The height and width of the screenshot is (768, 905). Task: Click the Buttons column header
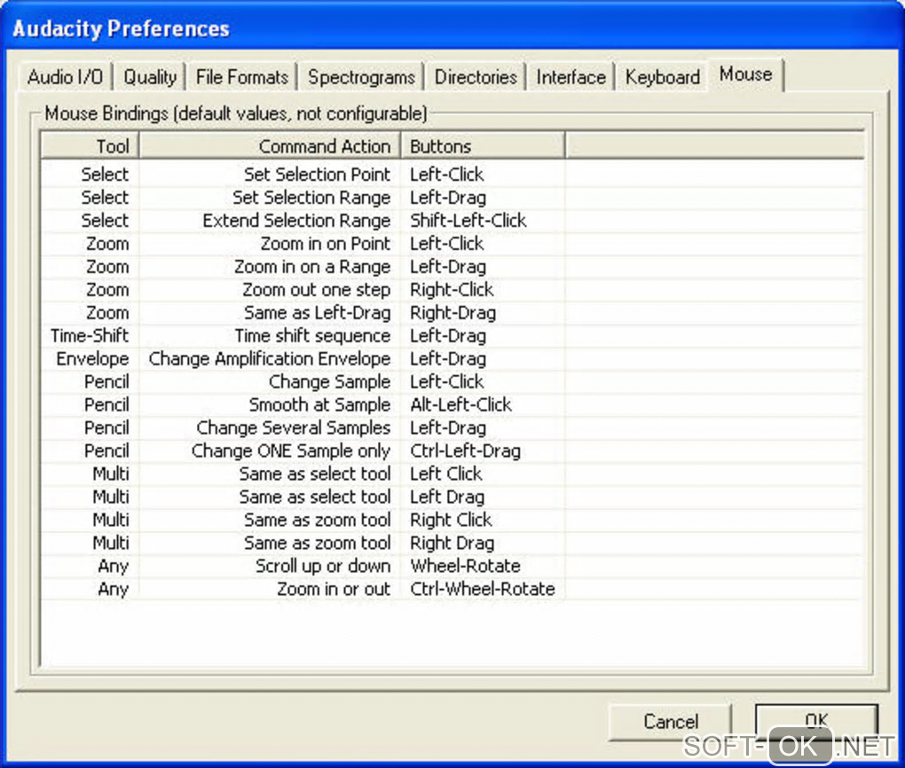click(x=483, y=146)
